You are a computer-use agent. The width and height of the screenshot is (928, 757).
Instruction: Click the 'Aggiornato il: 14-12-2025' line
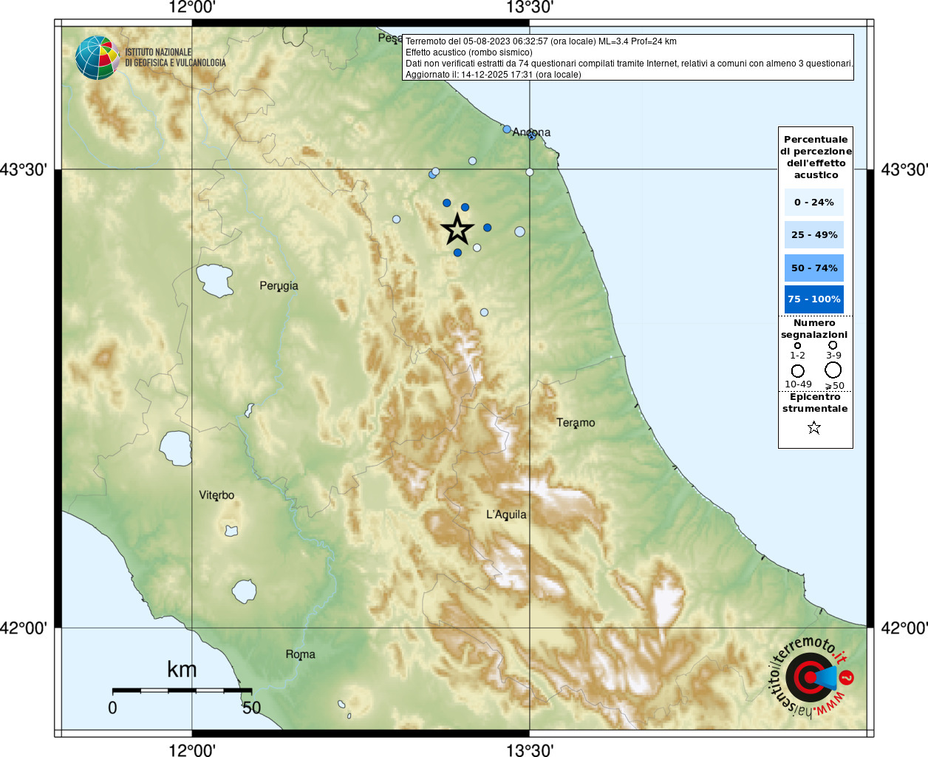tap(494, 75)
